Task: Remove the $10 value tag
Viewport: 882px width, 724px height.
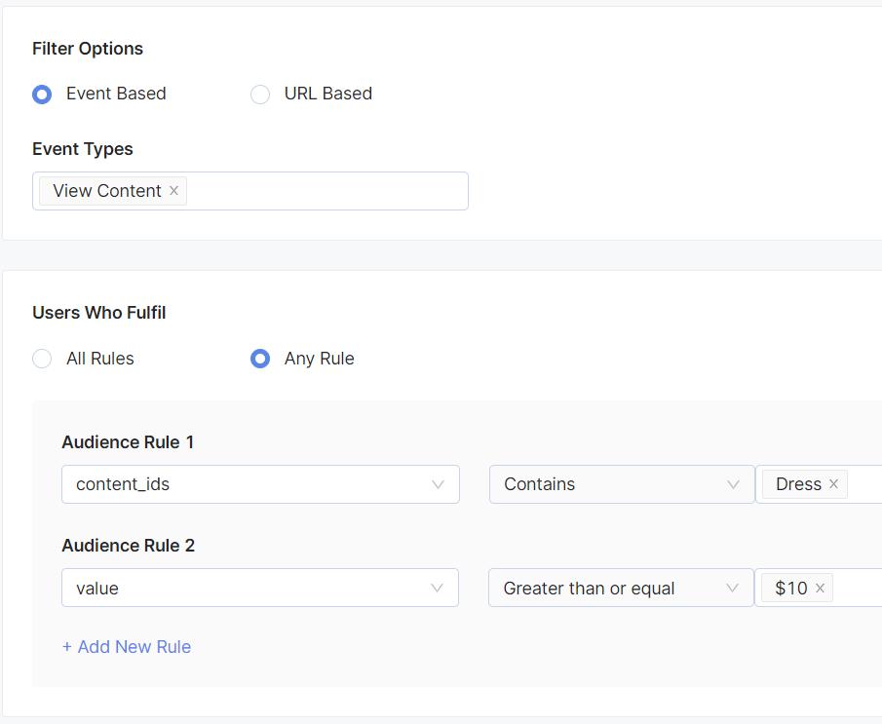Action: coord(820,588)
